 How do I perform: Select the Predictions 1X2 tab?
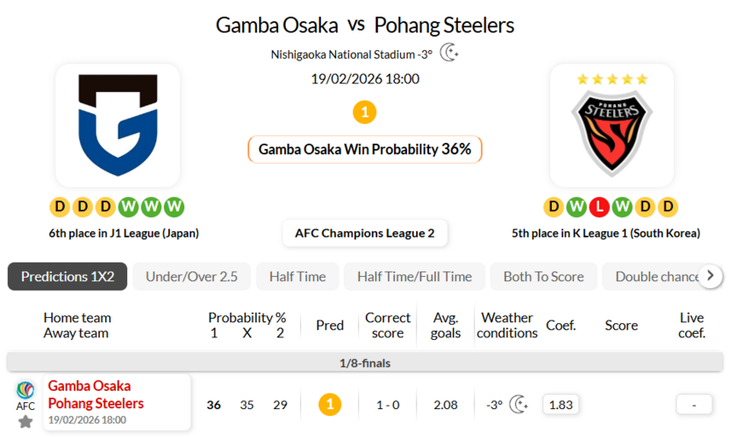pyautogui.click(x=68, y=276)
